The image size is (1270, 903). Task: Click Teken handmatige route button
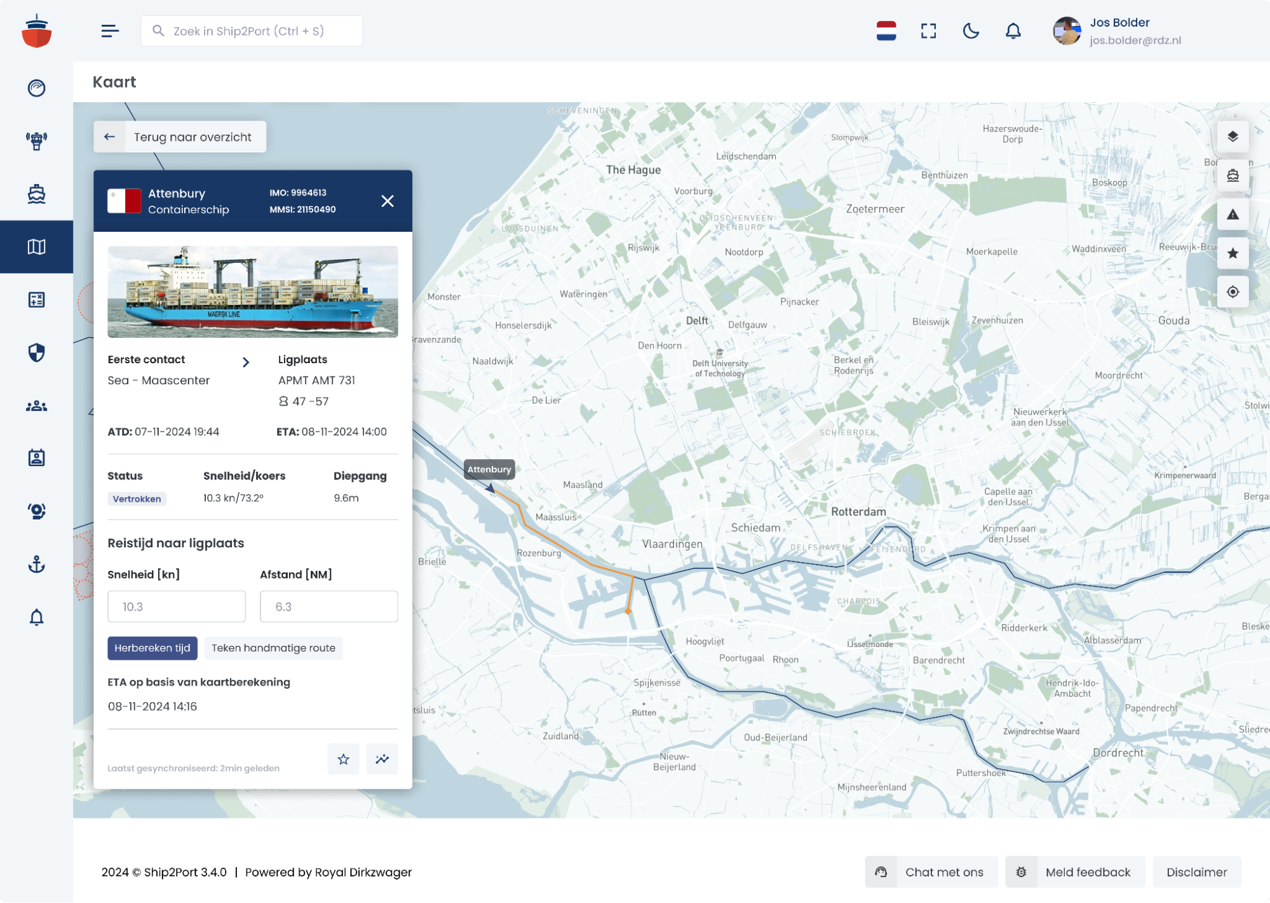(273, 648)
